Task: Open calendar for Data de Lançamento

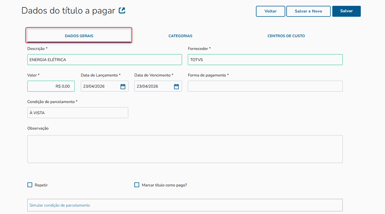Action: click(x=123, y=86)
